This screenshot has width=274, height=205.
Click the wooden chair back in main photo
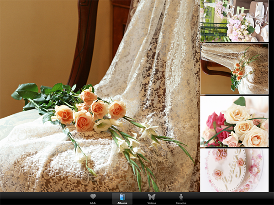coord(84,41)
